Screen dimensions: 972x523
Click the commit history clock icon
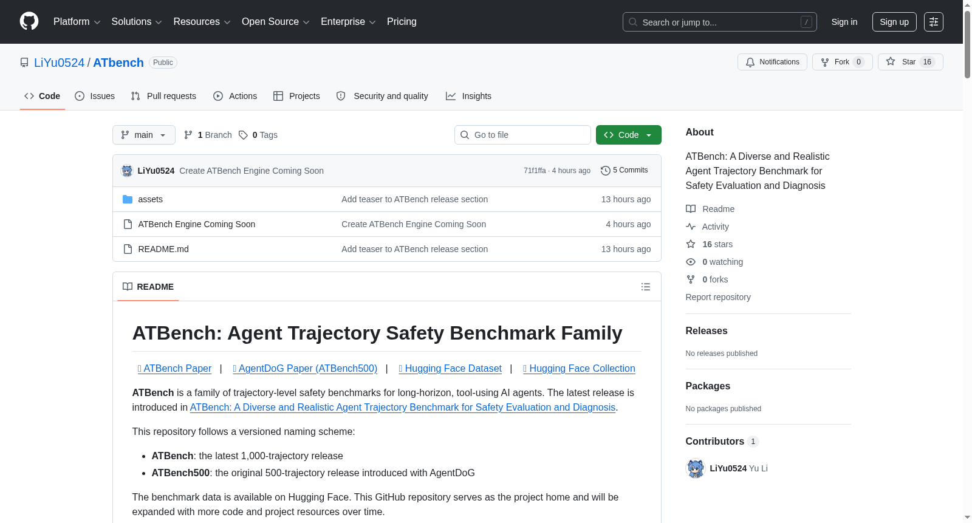[x=605, y=171]
